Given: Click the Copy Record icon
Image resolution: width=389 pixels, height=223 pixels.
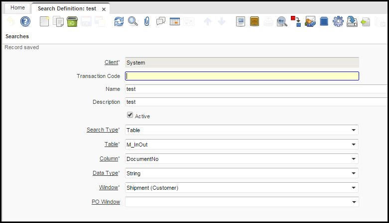Looking at the screenshot, I should [58, 21].
